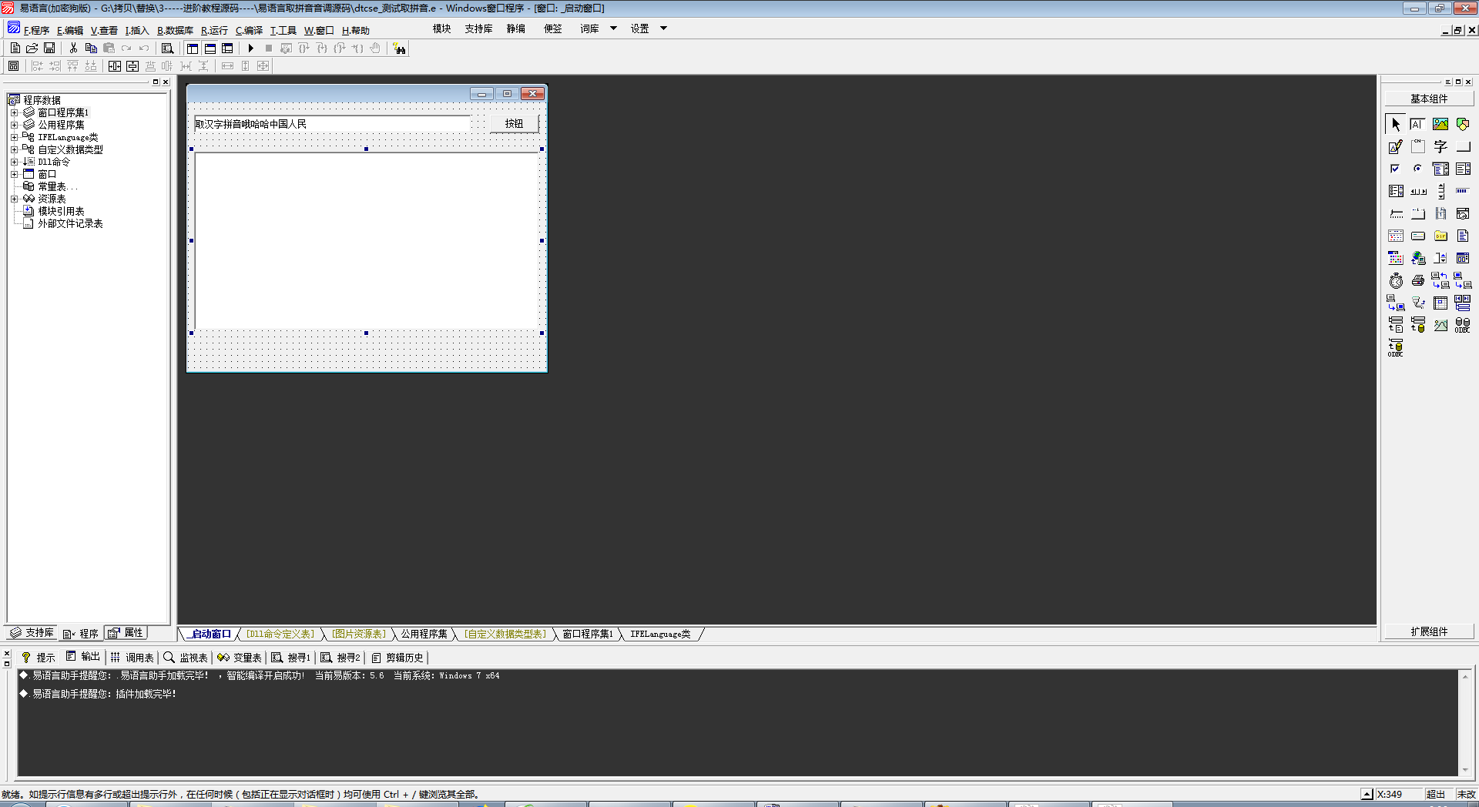This screenshot has width=1479, height=807.
Task: Select the Printer component in palette
Action: point(1418,281)
